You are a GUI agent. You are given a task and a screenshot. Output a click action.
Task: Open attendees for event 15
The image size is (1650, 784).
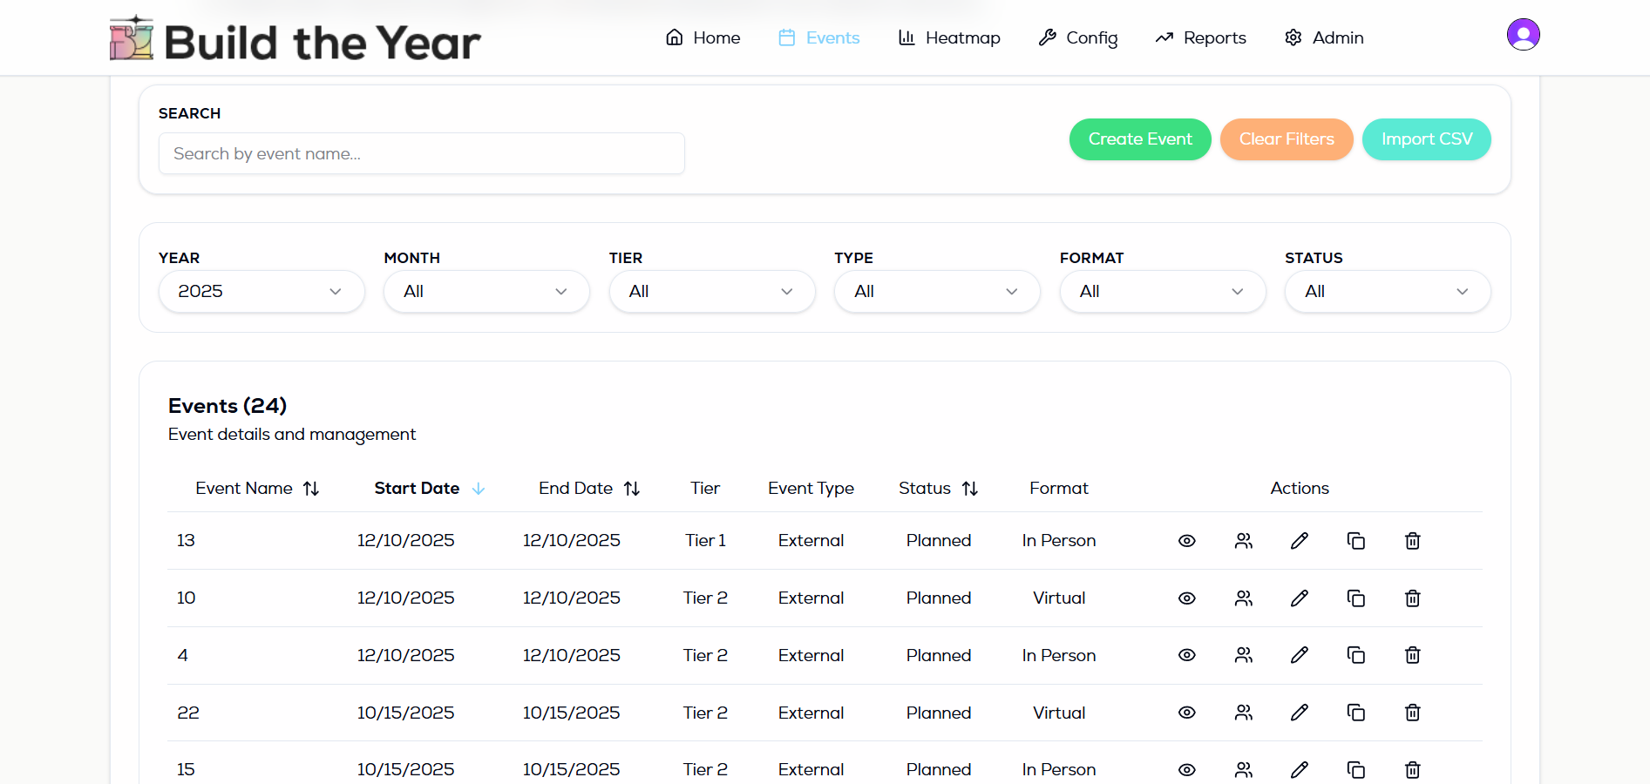[1244, 770]
